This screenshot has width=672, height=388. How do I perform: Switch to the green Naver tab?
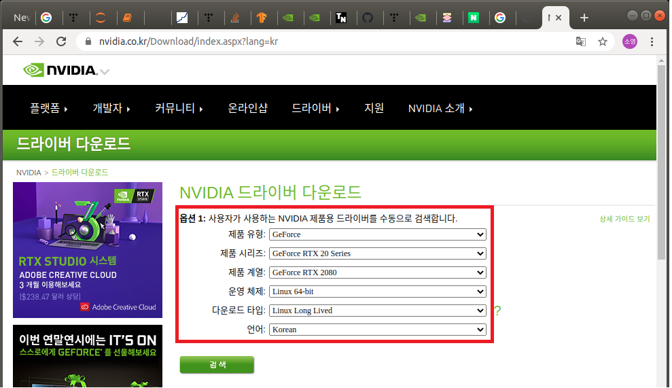pos(474,18)
